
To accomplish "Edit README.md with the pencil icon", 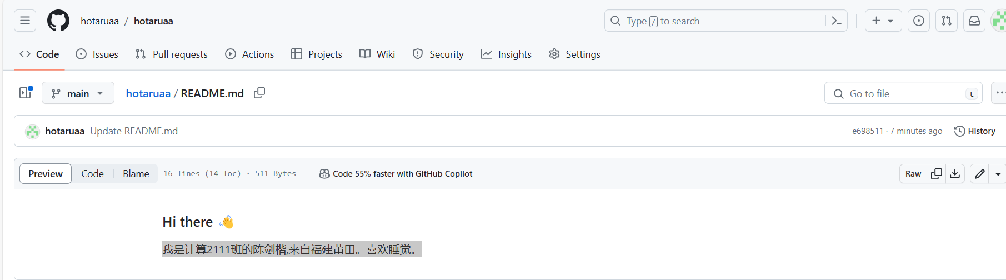I will pos(980,174).
